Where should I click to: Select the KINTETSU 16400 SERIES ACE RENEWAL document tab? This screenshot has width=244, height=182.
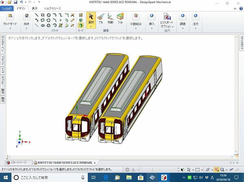coord(65,163)
